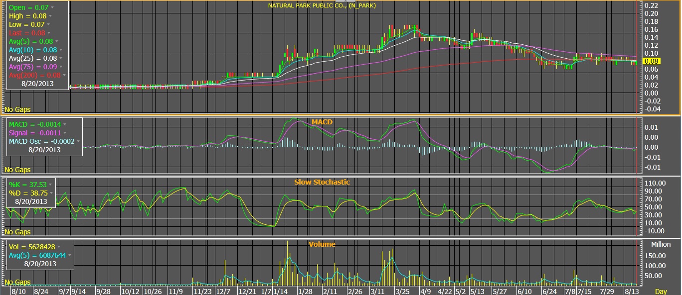The height and width of the screenshot is (295, 682).
Task: Click No Gaps in the price chart panel
Action: [17, 109]
